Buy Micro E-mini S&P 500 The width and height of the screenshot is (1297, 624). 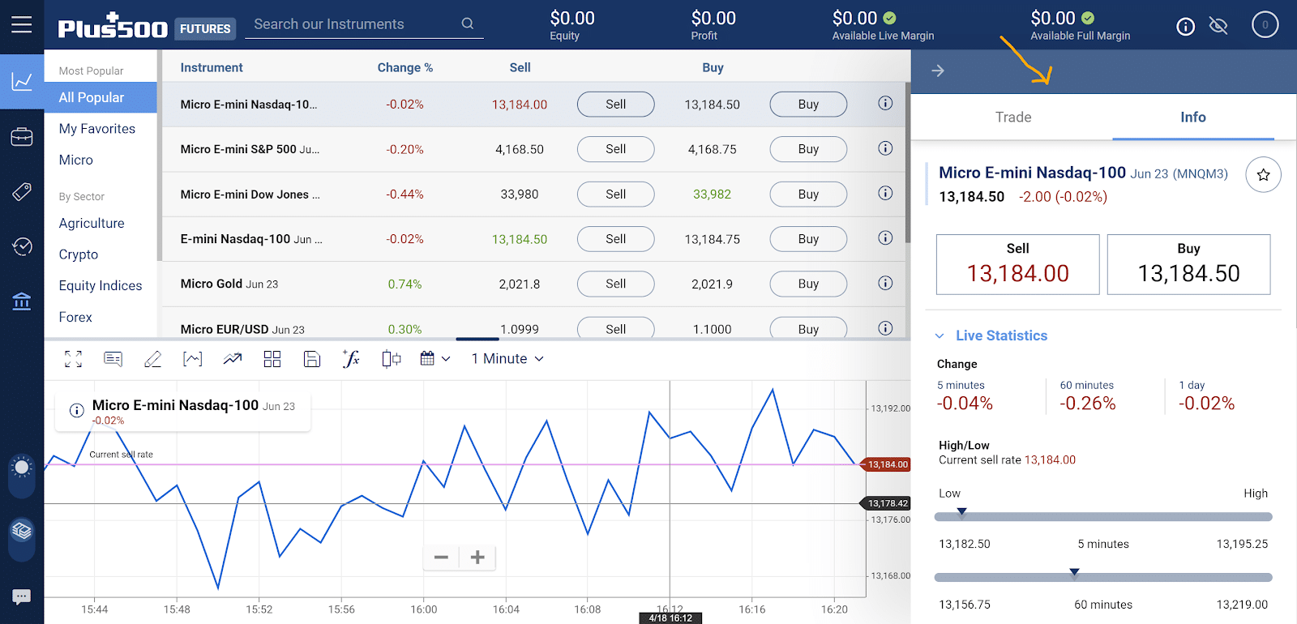tap(808, 149)
